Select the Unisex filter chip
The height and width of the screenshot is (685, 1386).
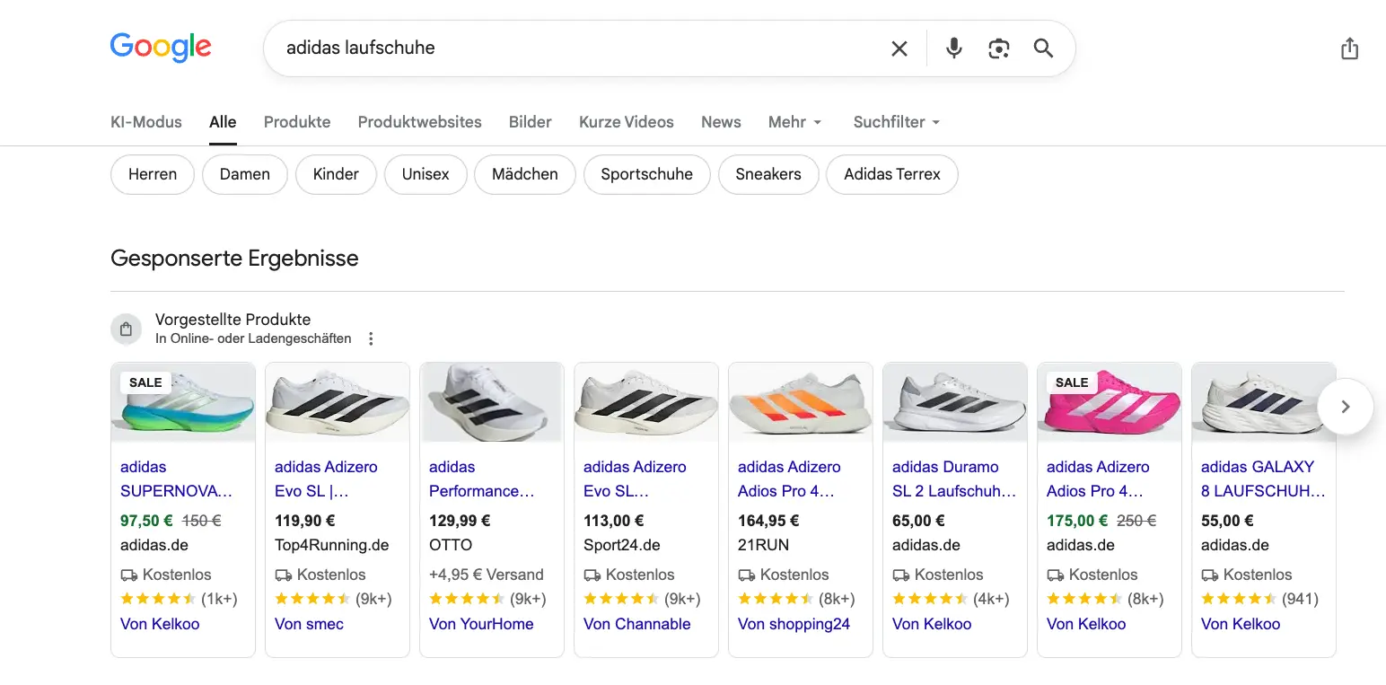(425, 174)
